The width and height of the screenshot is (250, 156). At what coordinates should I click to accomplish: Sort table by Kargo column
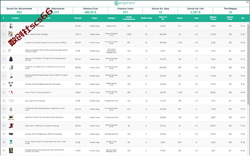tap(95, 18)
